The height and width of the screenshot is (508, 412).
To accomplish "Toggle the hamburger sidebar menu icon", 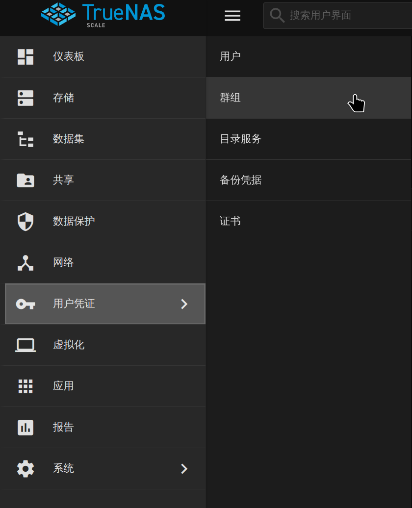I will click(232, 16).
